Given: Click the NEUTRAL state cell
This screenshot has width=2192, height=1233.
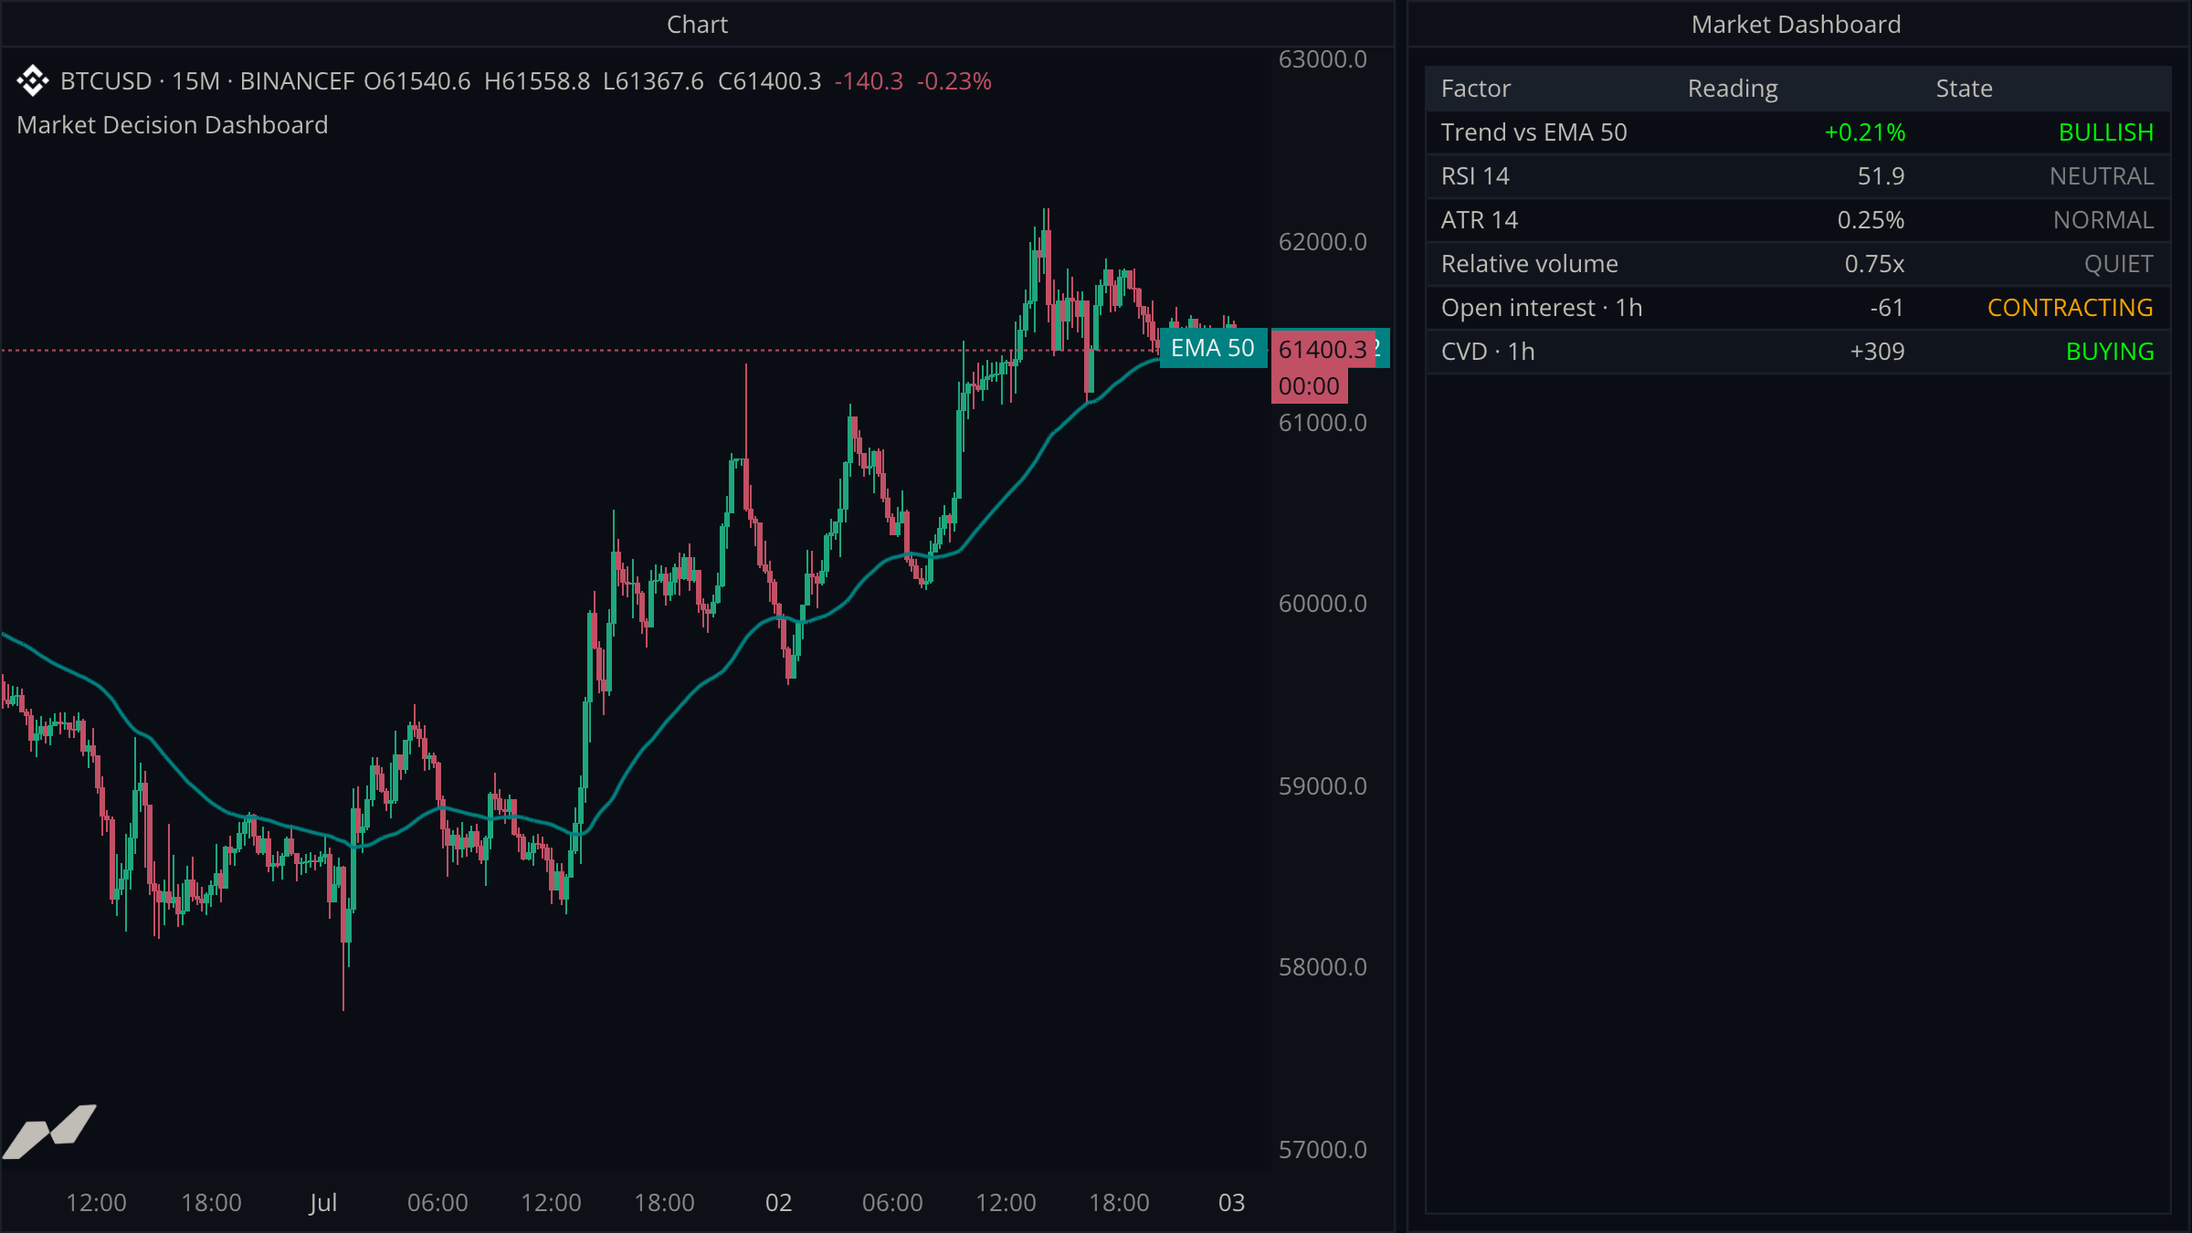Looking at the screenshot, I should tap(2102, 176).
